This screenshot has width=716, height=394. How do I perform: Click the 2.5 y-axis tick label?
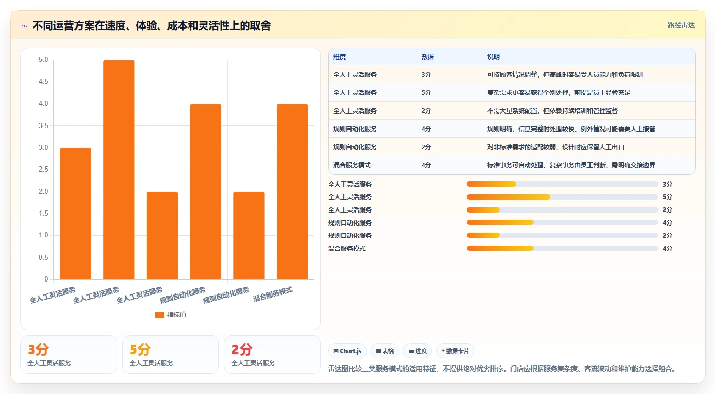click(x=44, y=170)
